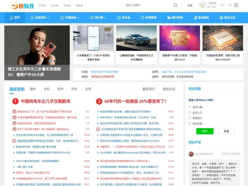Viewport: 248px width, 186px height.
Task: Click the chart icon beside 排行榜
Action: (x=92, y=18)
